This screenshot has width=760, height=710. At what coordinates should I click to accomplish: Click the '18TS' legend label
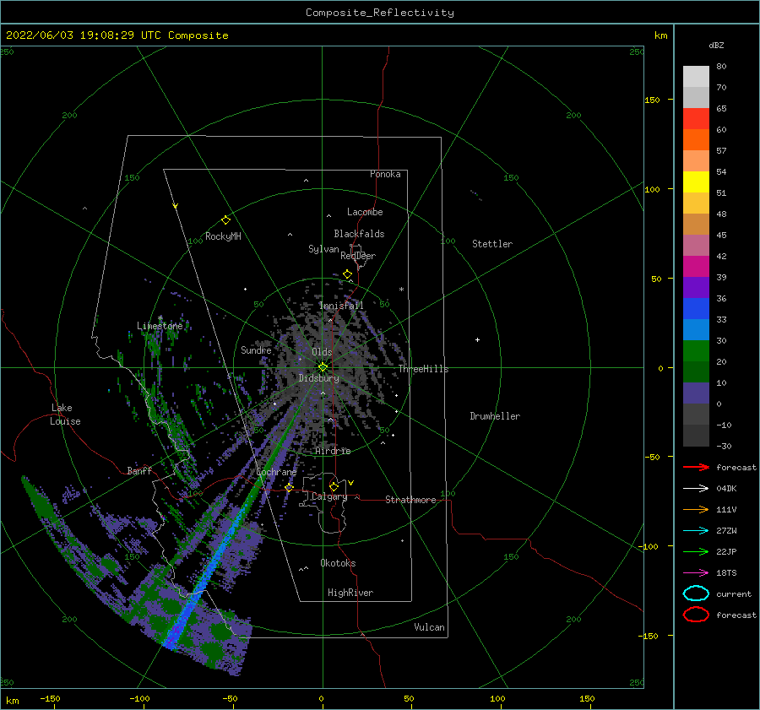coord(726,573)
